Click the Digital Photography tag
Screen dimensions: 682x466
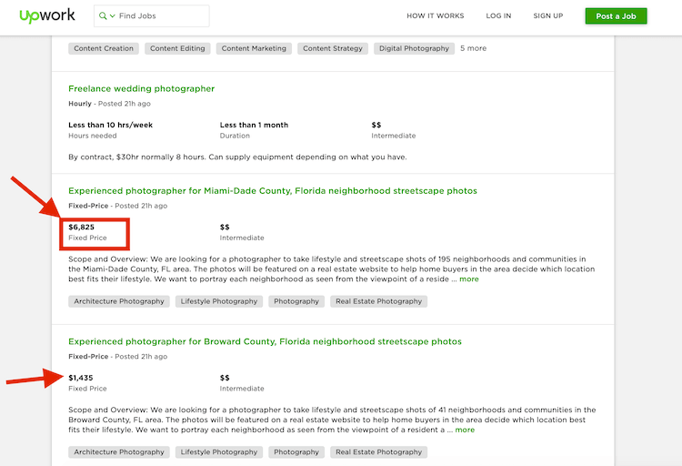(x=414, y=48)
